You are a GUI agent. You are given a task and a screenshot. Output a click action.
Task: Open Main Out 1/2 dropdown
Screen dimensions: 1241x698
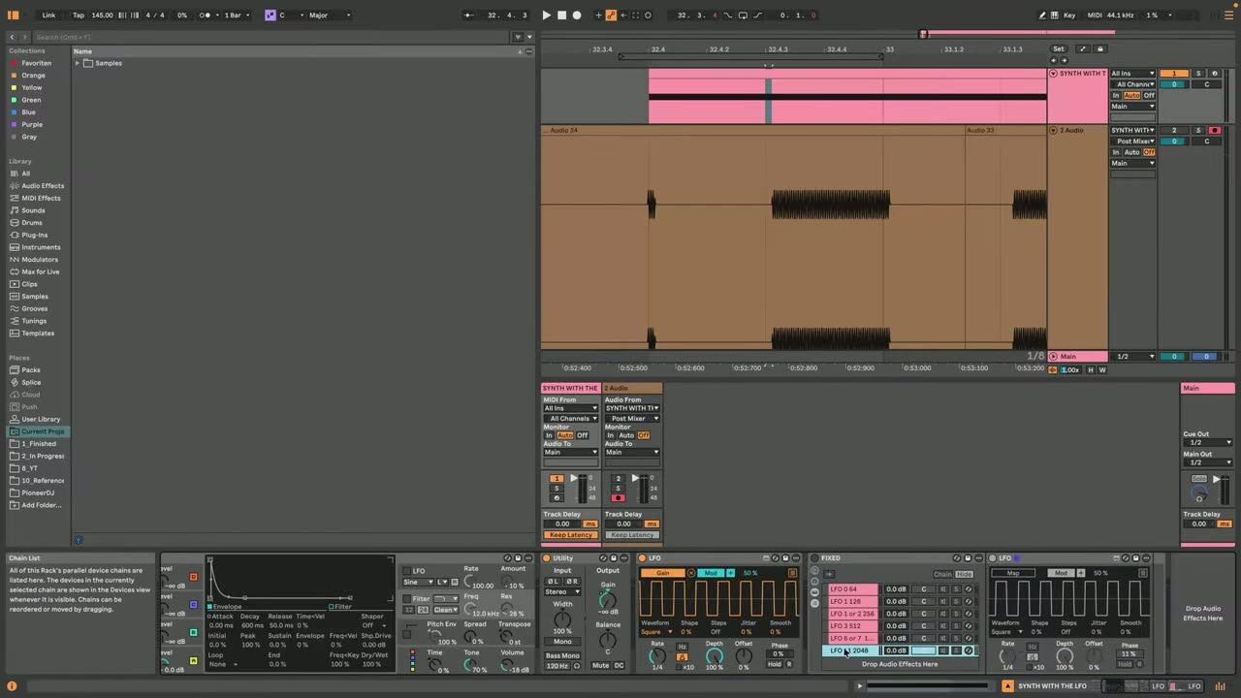coord(1207,462)
